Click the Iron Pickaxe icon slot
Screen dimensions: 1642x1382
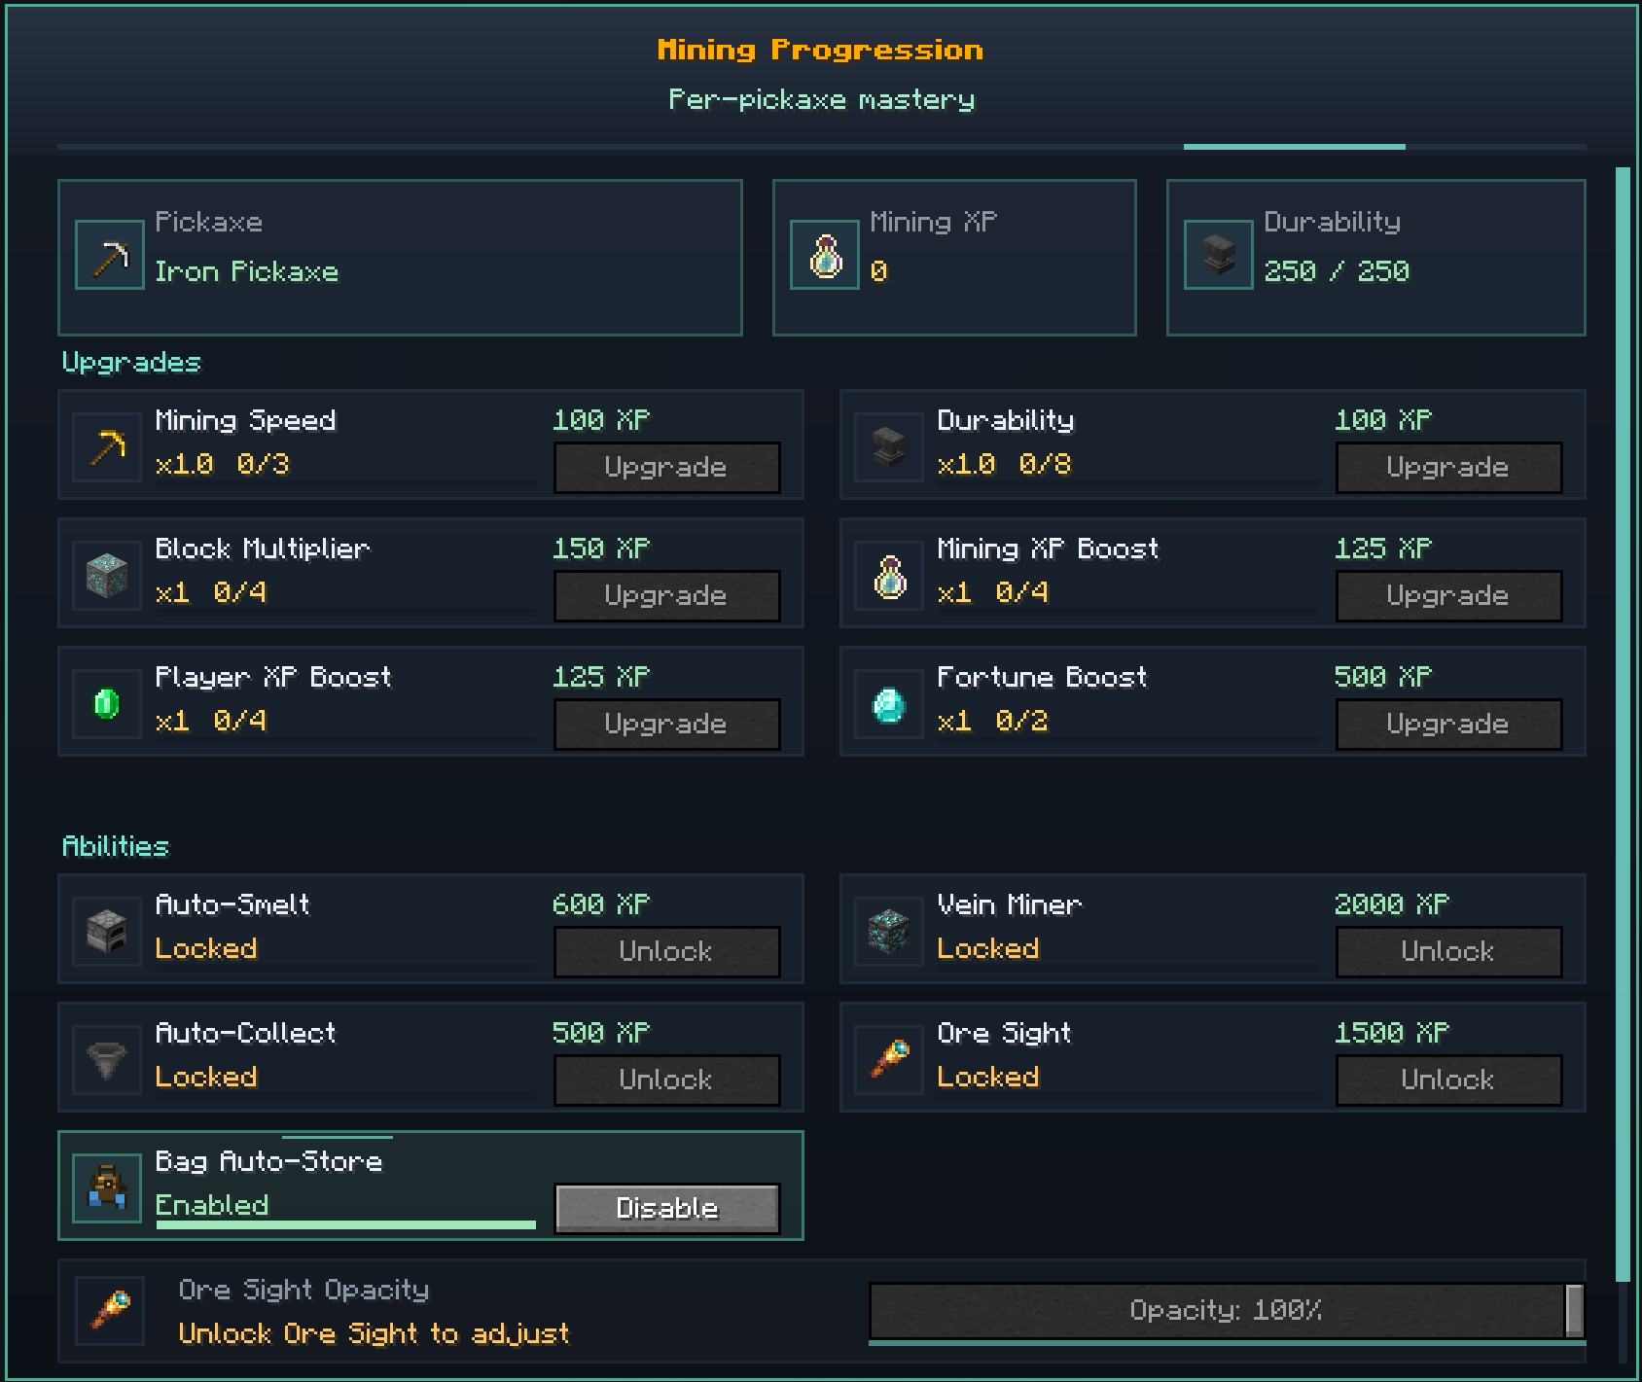tap(110, 255)
